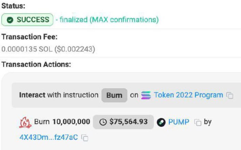The width and height of the screenshot is (241, 150).
Task: Copy the PUMP token address
Action: pos(198,122)
